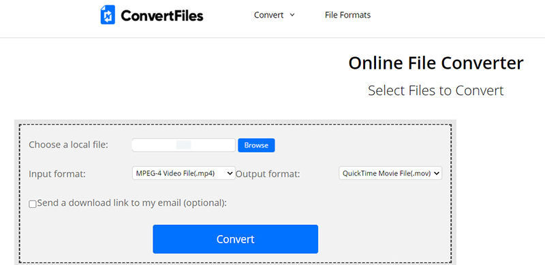Enable send download link to email
The image size is (545, 265).
33,204
